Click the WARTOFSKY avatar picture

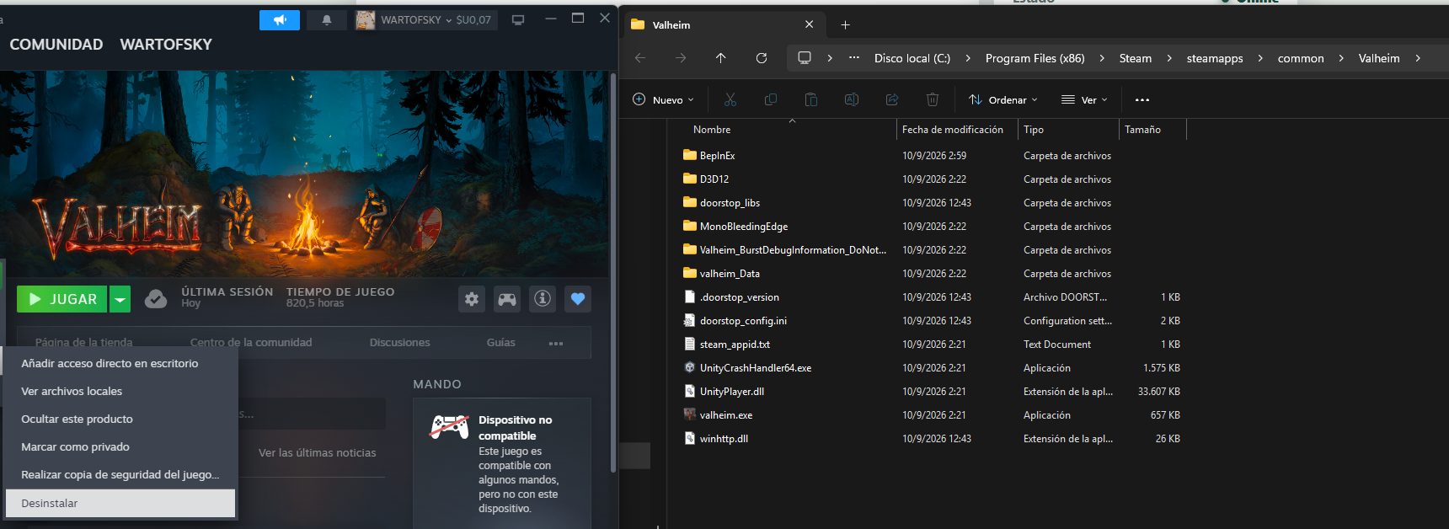pyautogui.click(x=366, y=19)
